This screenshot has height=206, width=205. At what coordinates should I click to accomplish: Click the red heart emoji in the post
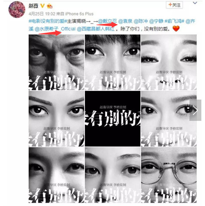pos(176,29)
